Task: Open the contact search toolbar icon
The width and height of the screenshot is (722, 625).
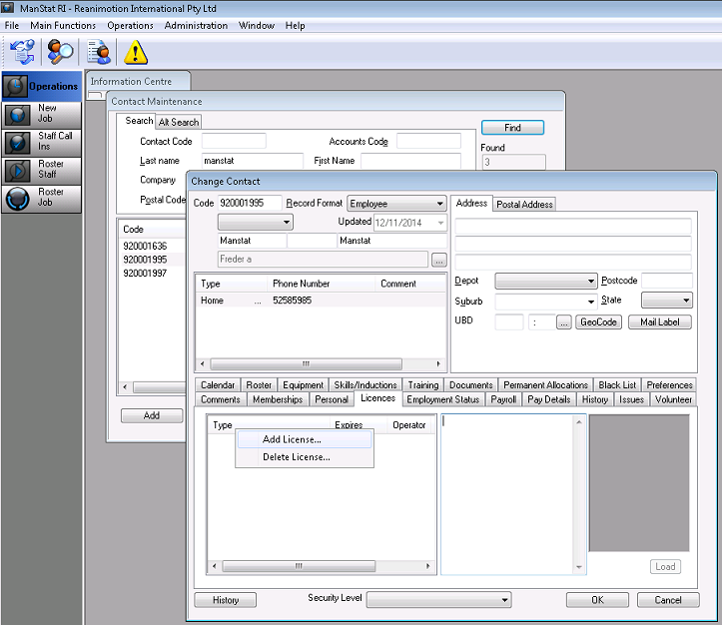Action: pos(61,52)
